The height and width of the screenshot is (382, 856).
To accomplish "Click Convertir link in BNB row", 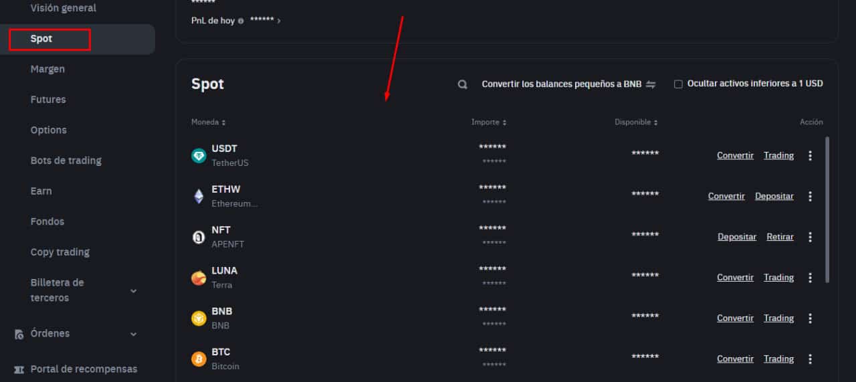I will [x=736, y=318].
